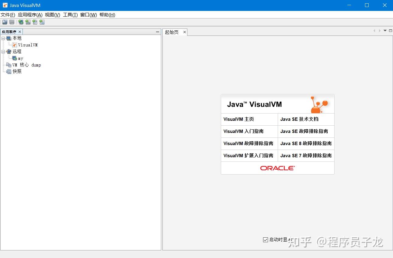Image resolution: width=393 pixels, height=258 pixels.
Task: Close the 应用程序 panel tab
Action: click(x=20, y=32)
